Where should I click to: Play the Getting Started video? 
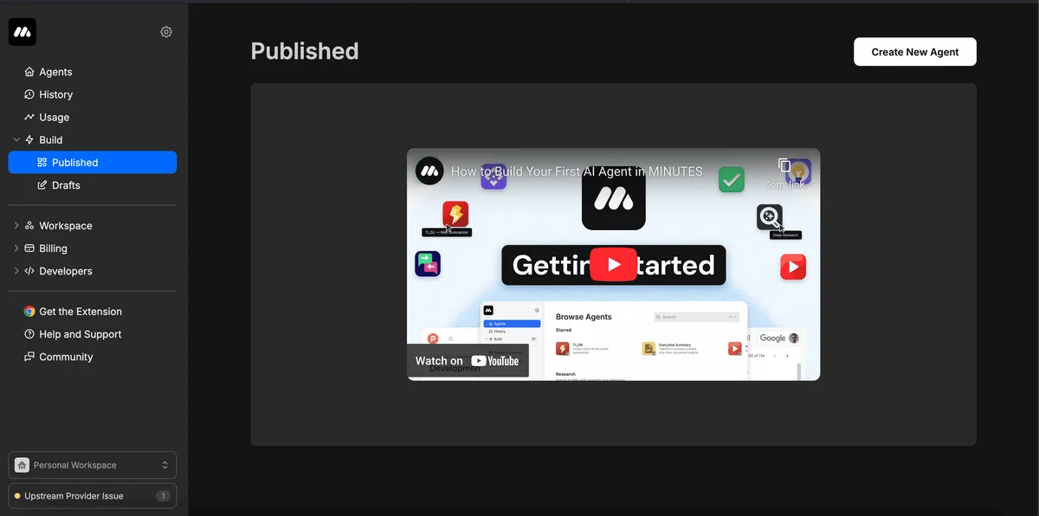[x=613, y=265]
